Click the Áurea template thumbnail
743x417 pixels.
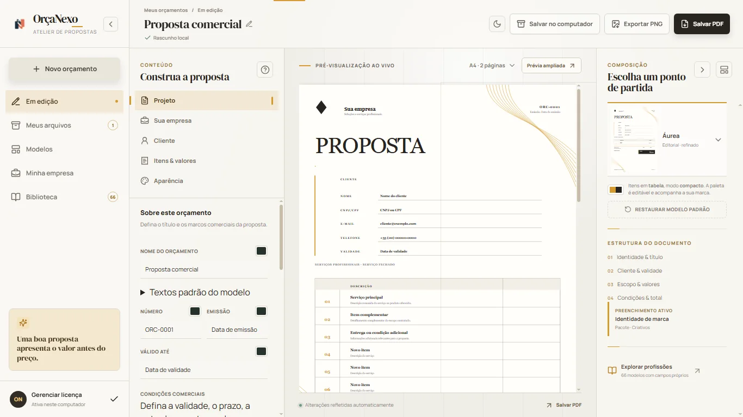click(634, 140)
